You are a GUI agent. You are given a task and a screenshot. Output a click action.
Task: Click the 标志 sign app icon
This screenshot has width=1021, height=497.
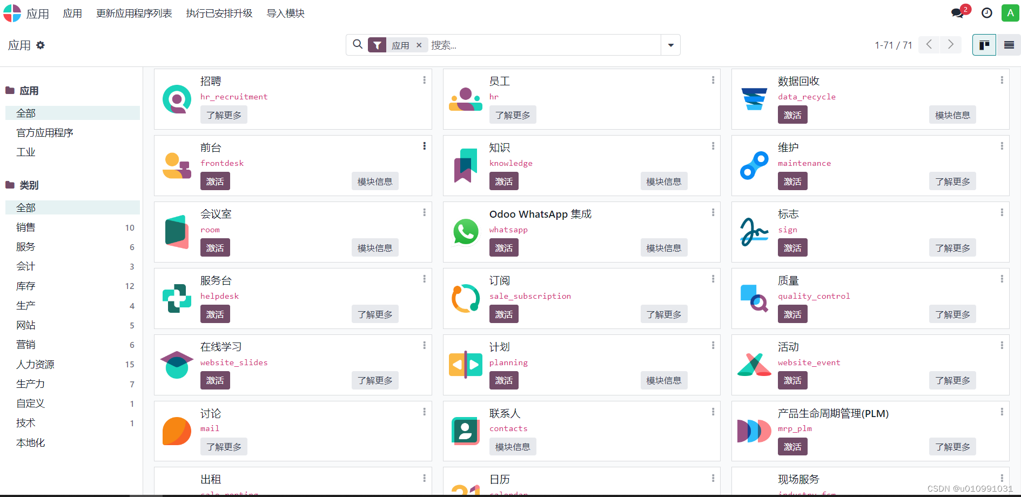pyautogui.click(x=754, y=232)
